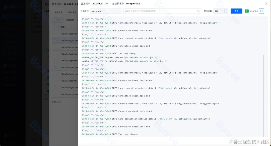Screen dimensions: 271x146
Task: Focus the 显示行数 field showing 200
Action: 219,11
